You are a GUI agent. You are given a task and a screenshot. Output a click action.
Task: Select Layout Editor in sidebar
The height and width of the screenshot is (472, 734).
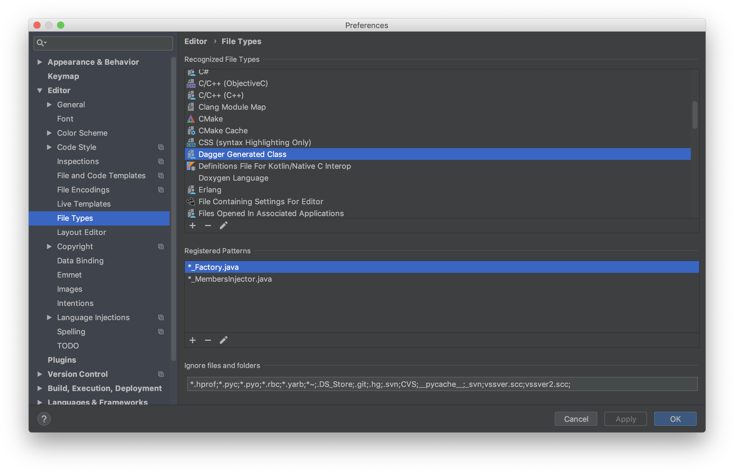82,232
